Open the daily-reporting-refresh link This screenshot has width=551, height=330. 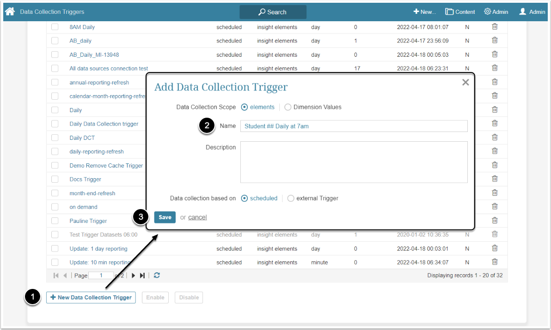click(x=97, y=151)
